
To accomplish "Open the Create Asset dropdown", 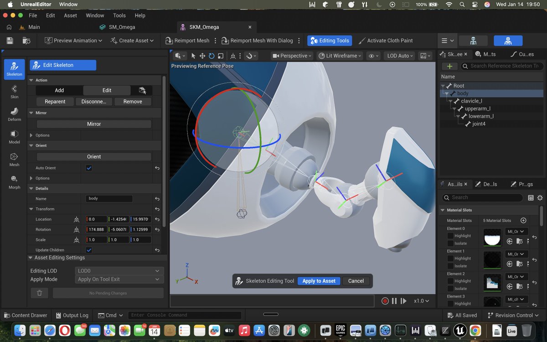I will point(132,41).
